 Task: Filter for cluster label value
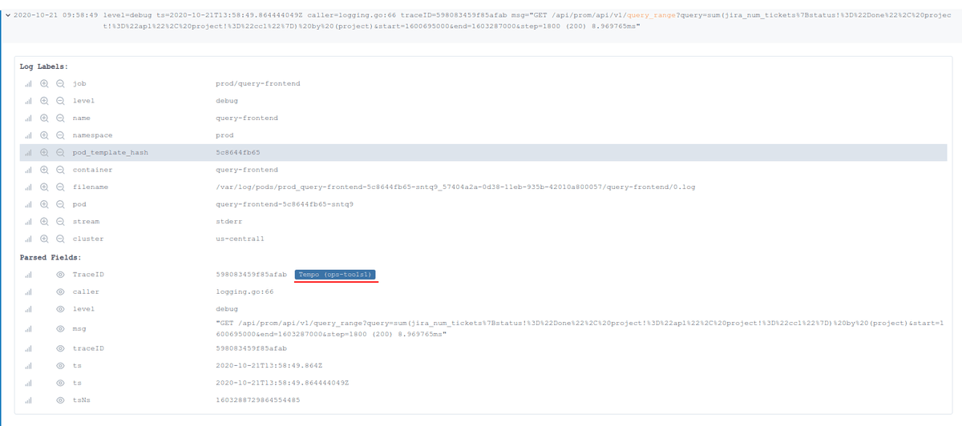tap(44, 239)
